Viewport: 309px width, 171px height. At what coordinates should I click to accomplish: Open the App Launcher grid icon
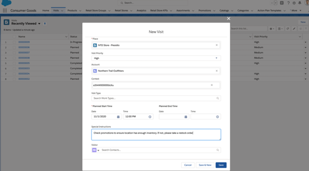click(x=5, y=11)
